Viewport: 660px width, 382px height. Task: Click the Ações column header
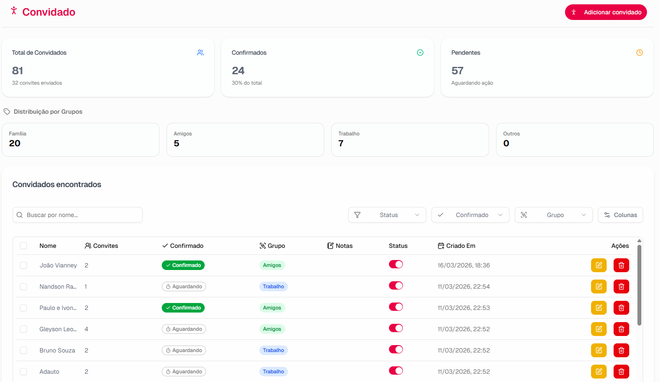(620, 246)
